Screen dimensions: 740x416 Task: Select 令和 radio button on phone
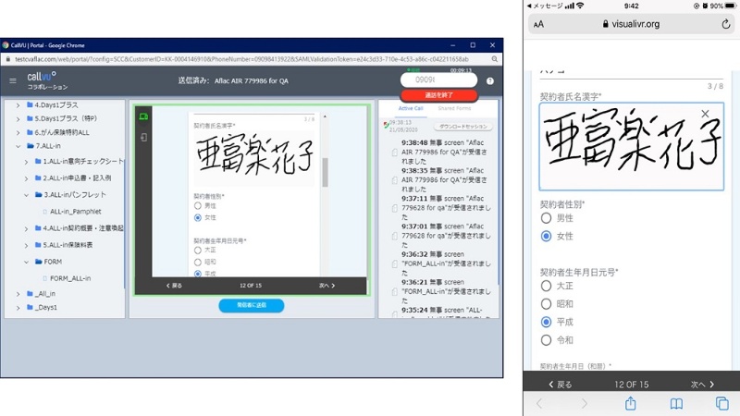(x=546, y=339)
